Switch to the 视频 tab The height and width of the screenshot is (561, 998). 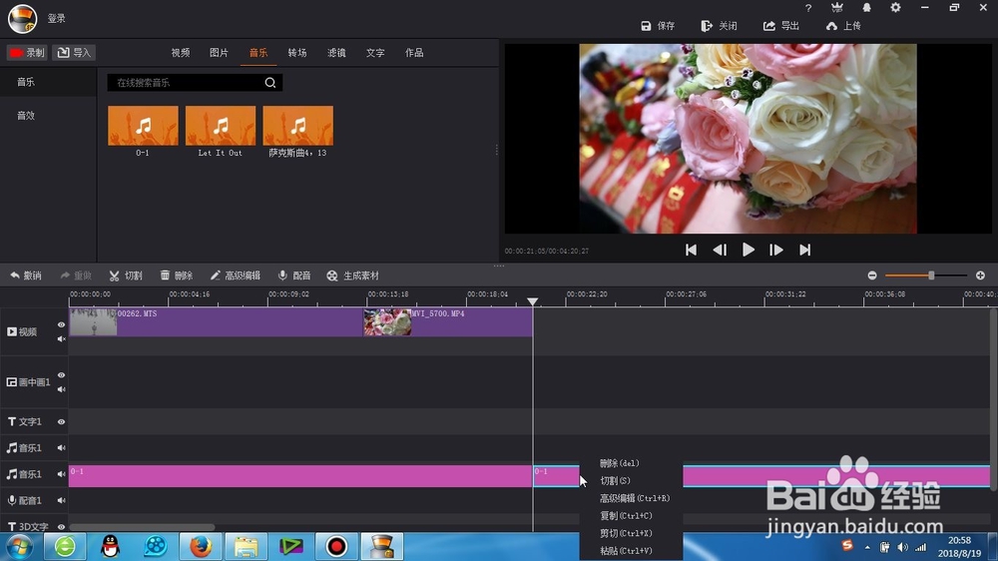[x=180, y=53]
